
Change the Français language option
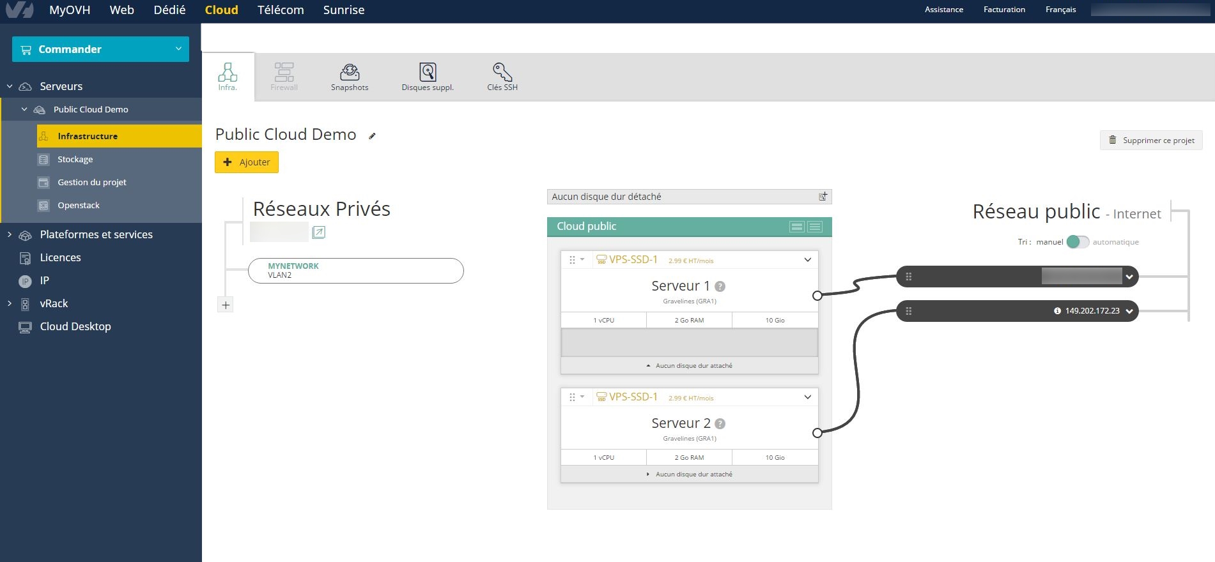[x=1060, y=10]
